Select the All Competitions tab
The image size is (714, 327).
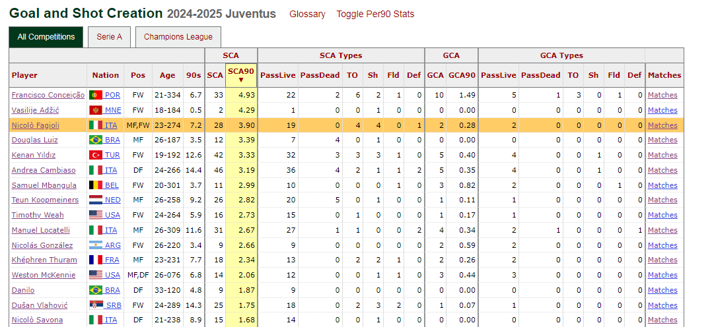pos(46,37)
